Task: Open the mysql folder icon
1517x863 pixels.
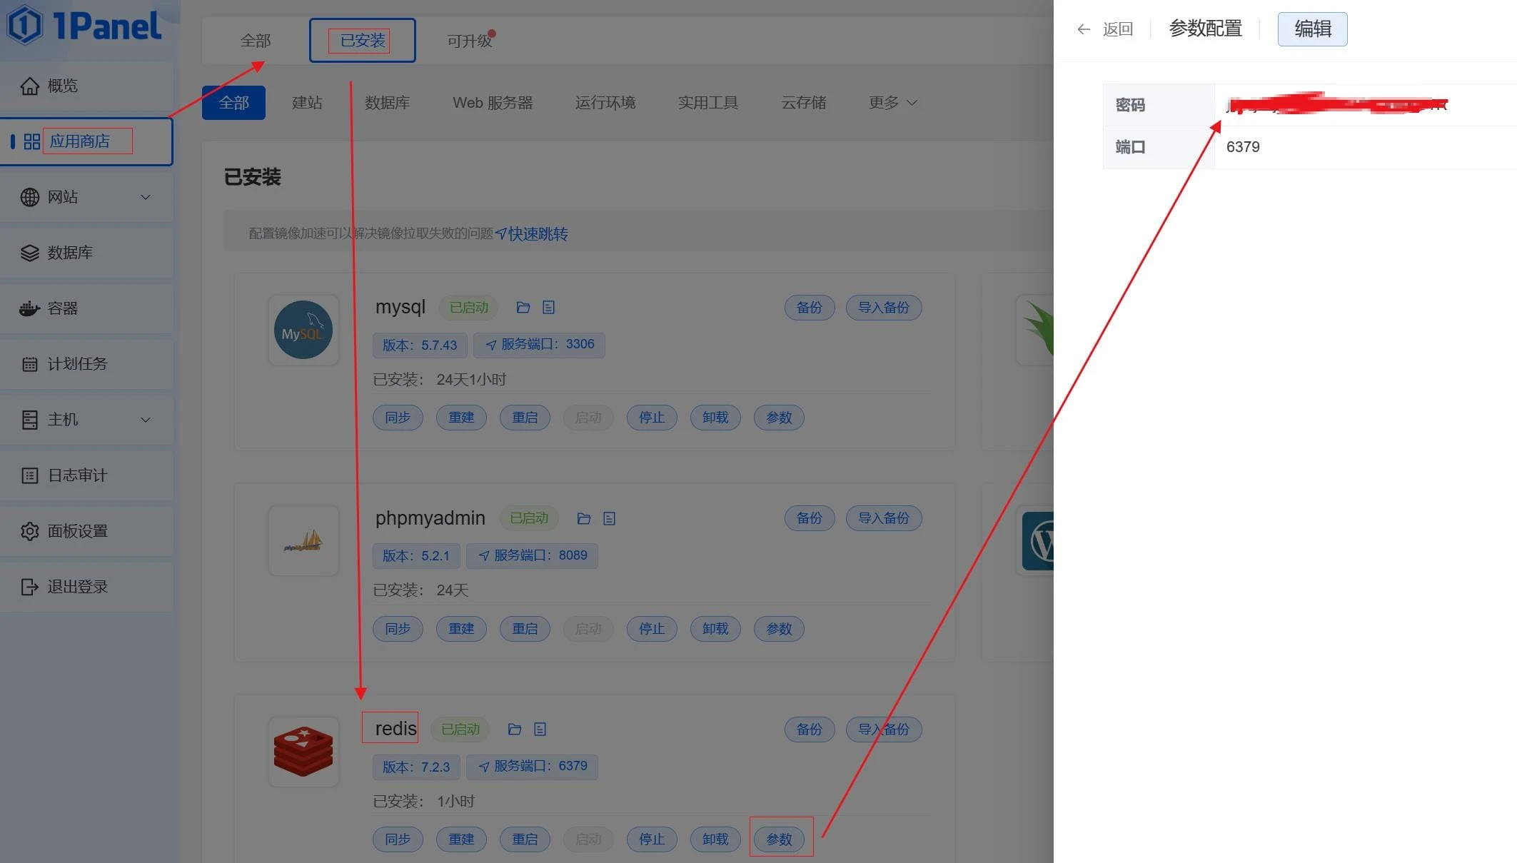Action: [523, 308]
